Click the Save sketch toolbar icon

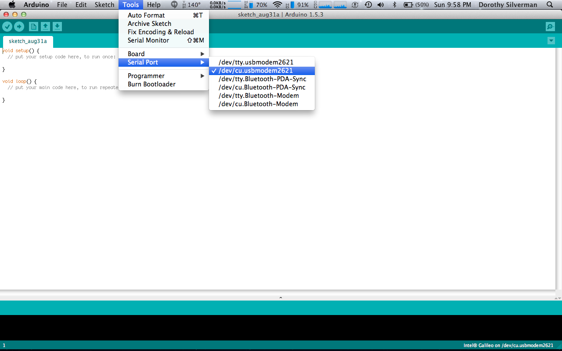(x=58, y=27)
